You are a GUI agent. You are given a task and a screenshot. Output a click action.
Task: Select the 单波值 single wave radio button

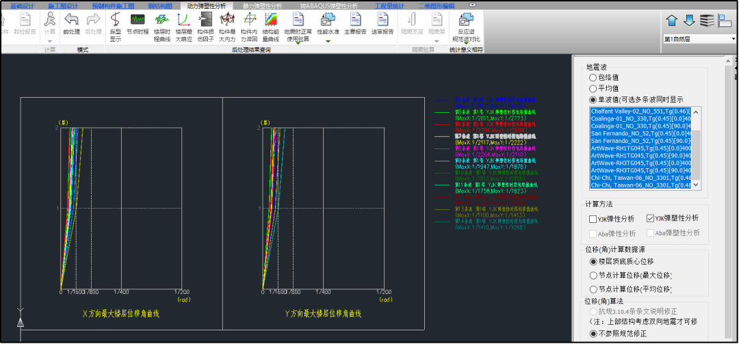point(593,99)
